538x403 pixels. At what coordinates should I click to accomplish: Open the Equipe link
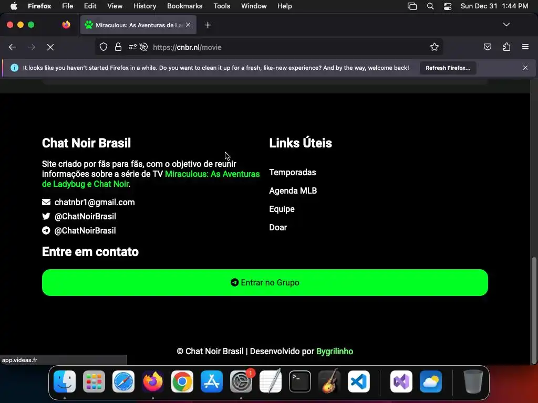coord(282,209)
